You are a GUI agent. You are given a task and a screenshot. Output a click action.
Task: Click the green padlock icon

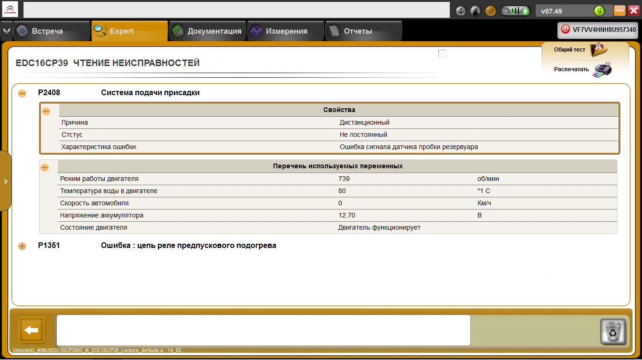[599, 10]
